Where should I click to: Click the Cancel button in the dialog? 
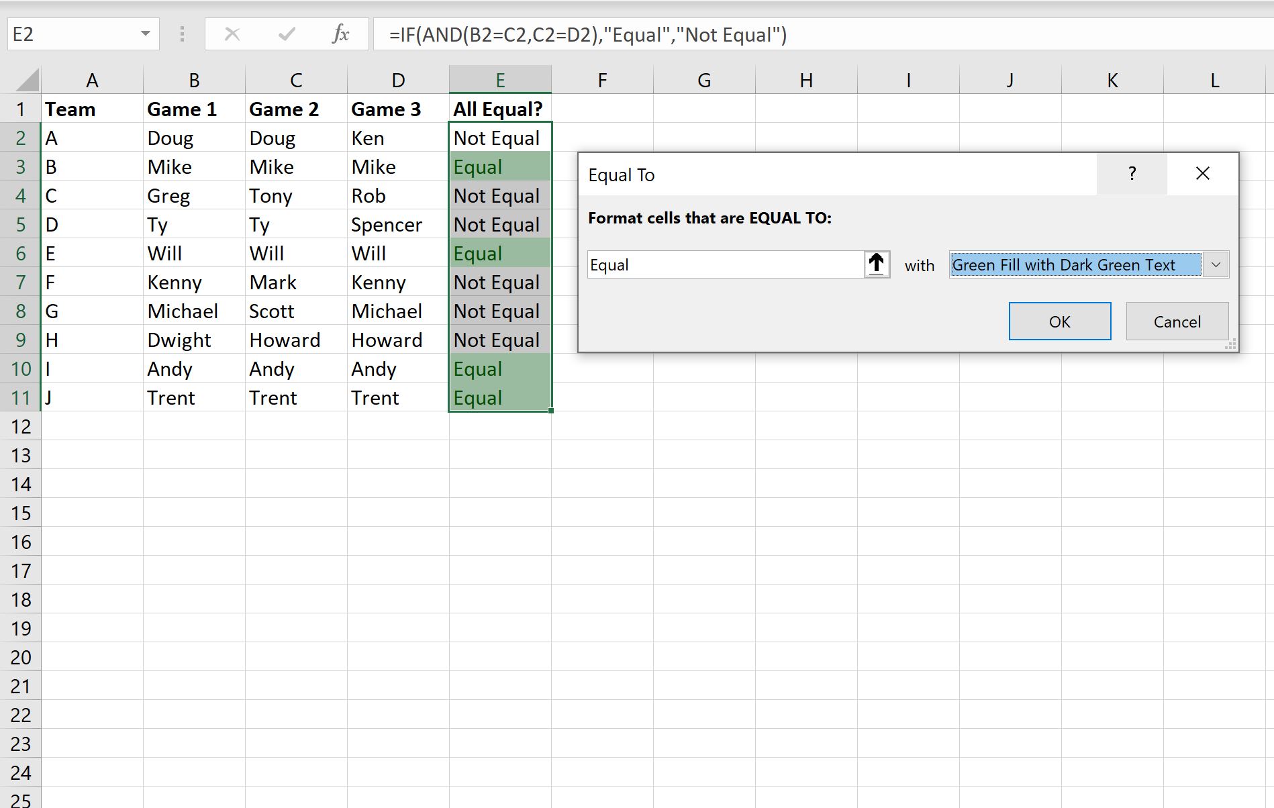(x=1177, y=321)
